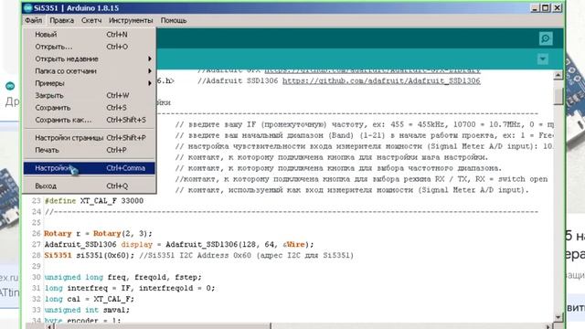Image resolution: width=585 pixels, height=329 pixels.
Task: Follow the Adafruit_SSD1306 GitHub link
Action: point(381,80)
